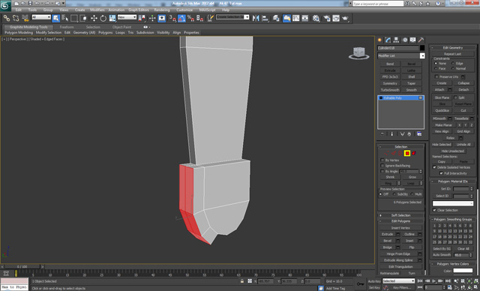Switch to the Freeform ribbon tab
This screenshot has height=291, width=480.
(x=67, y=27)
